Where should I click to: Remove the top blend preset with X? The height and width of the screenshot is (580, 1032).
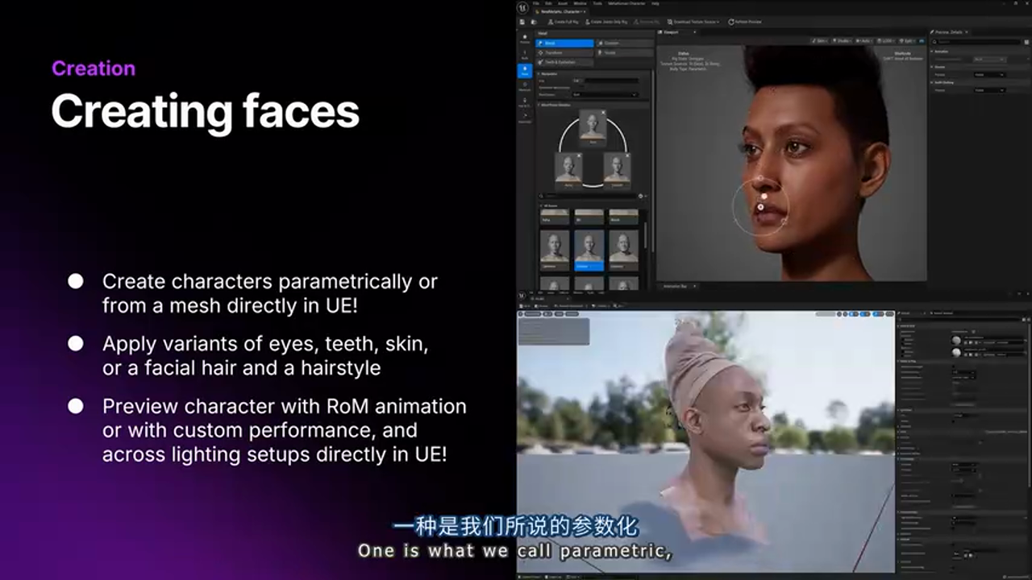click(603, 113)
